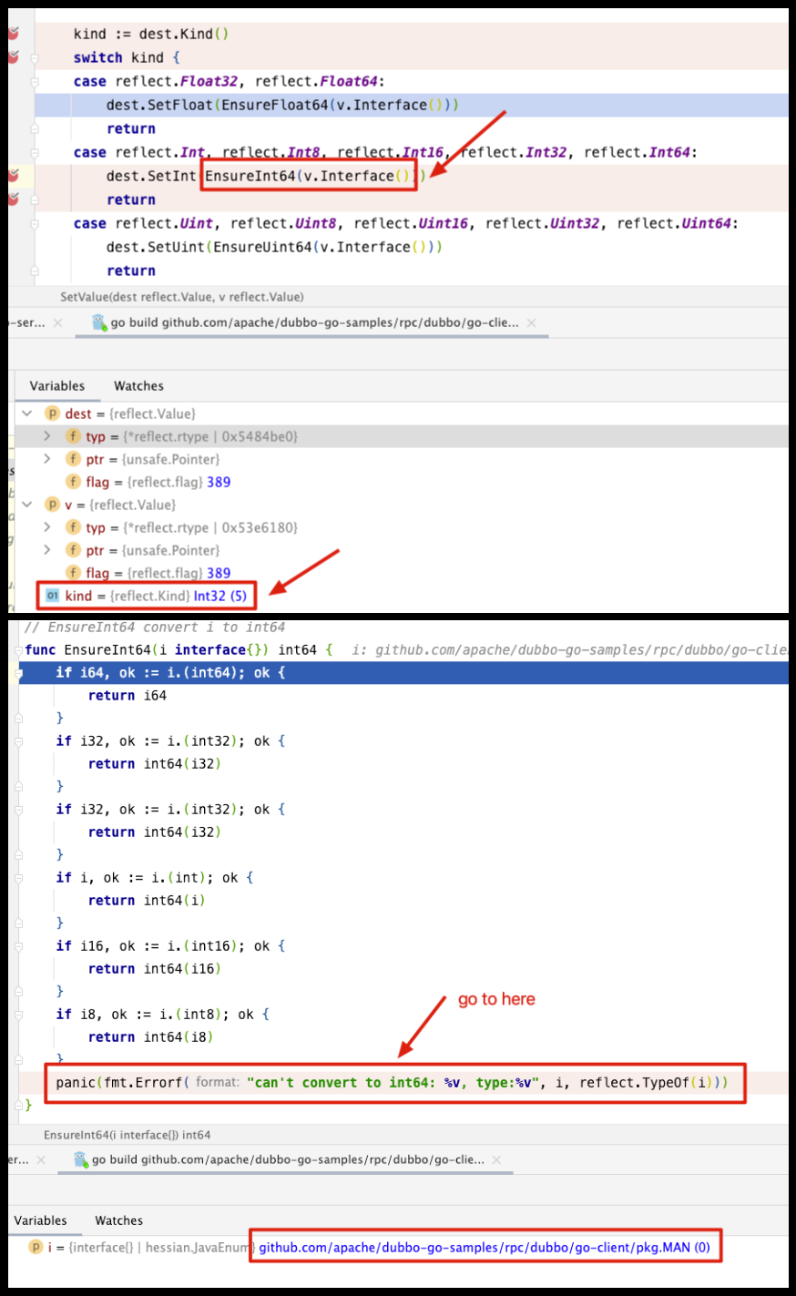The width and height of the screenshot is (796, 1296).
Task: Open the Watches tab in EnsureInt64 debugger
Action: pos(119,1220)
